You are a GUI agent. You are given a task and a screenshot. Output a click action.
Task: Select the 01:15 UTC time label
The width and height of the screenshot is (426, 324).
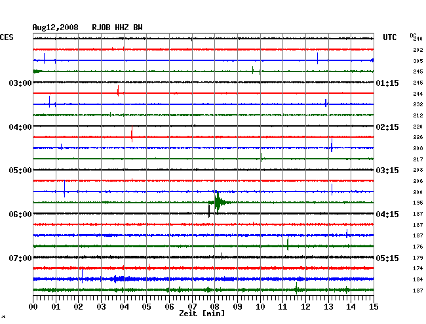tap(387, 83)
